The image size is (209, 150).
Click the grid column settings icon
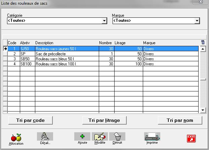tap(203, 43)
